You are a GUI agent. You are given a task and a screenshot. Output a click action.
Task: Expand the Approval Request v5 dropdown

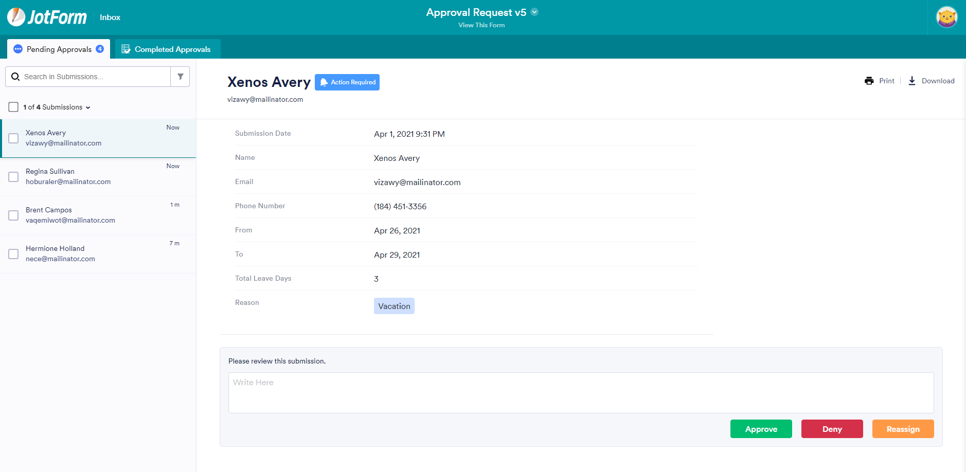(x=534, y=12)
